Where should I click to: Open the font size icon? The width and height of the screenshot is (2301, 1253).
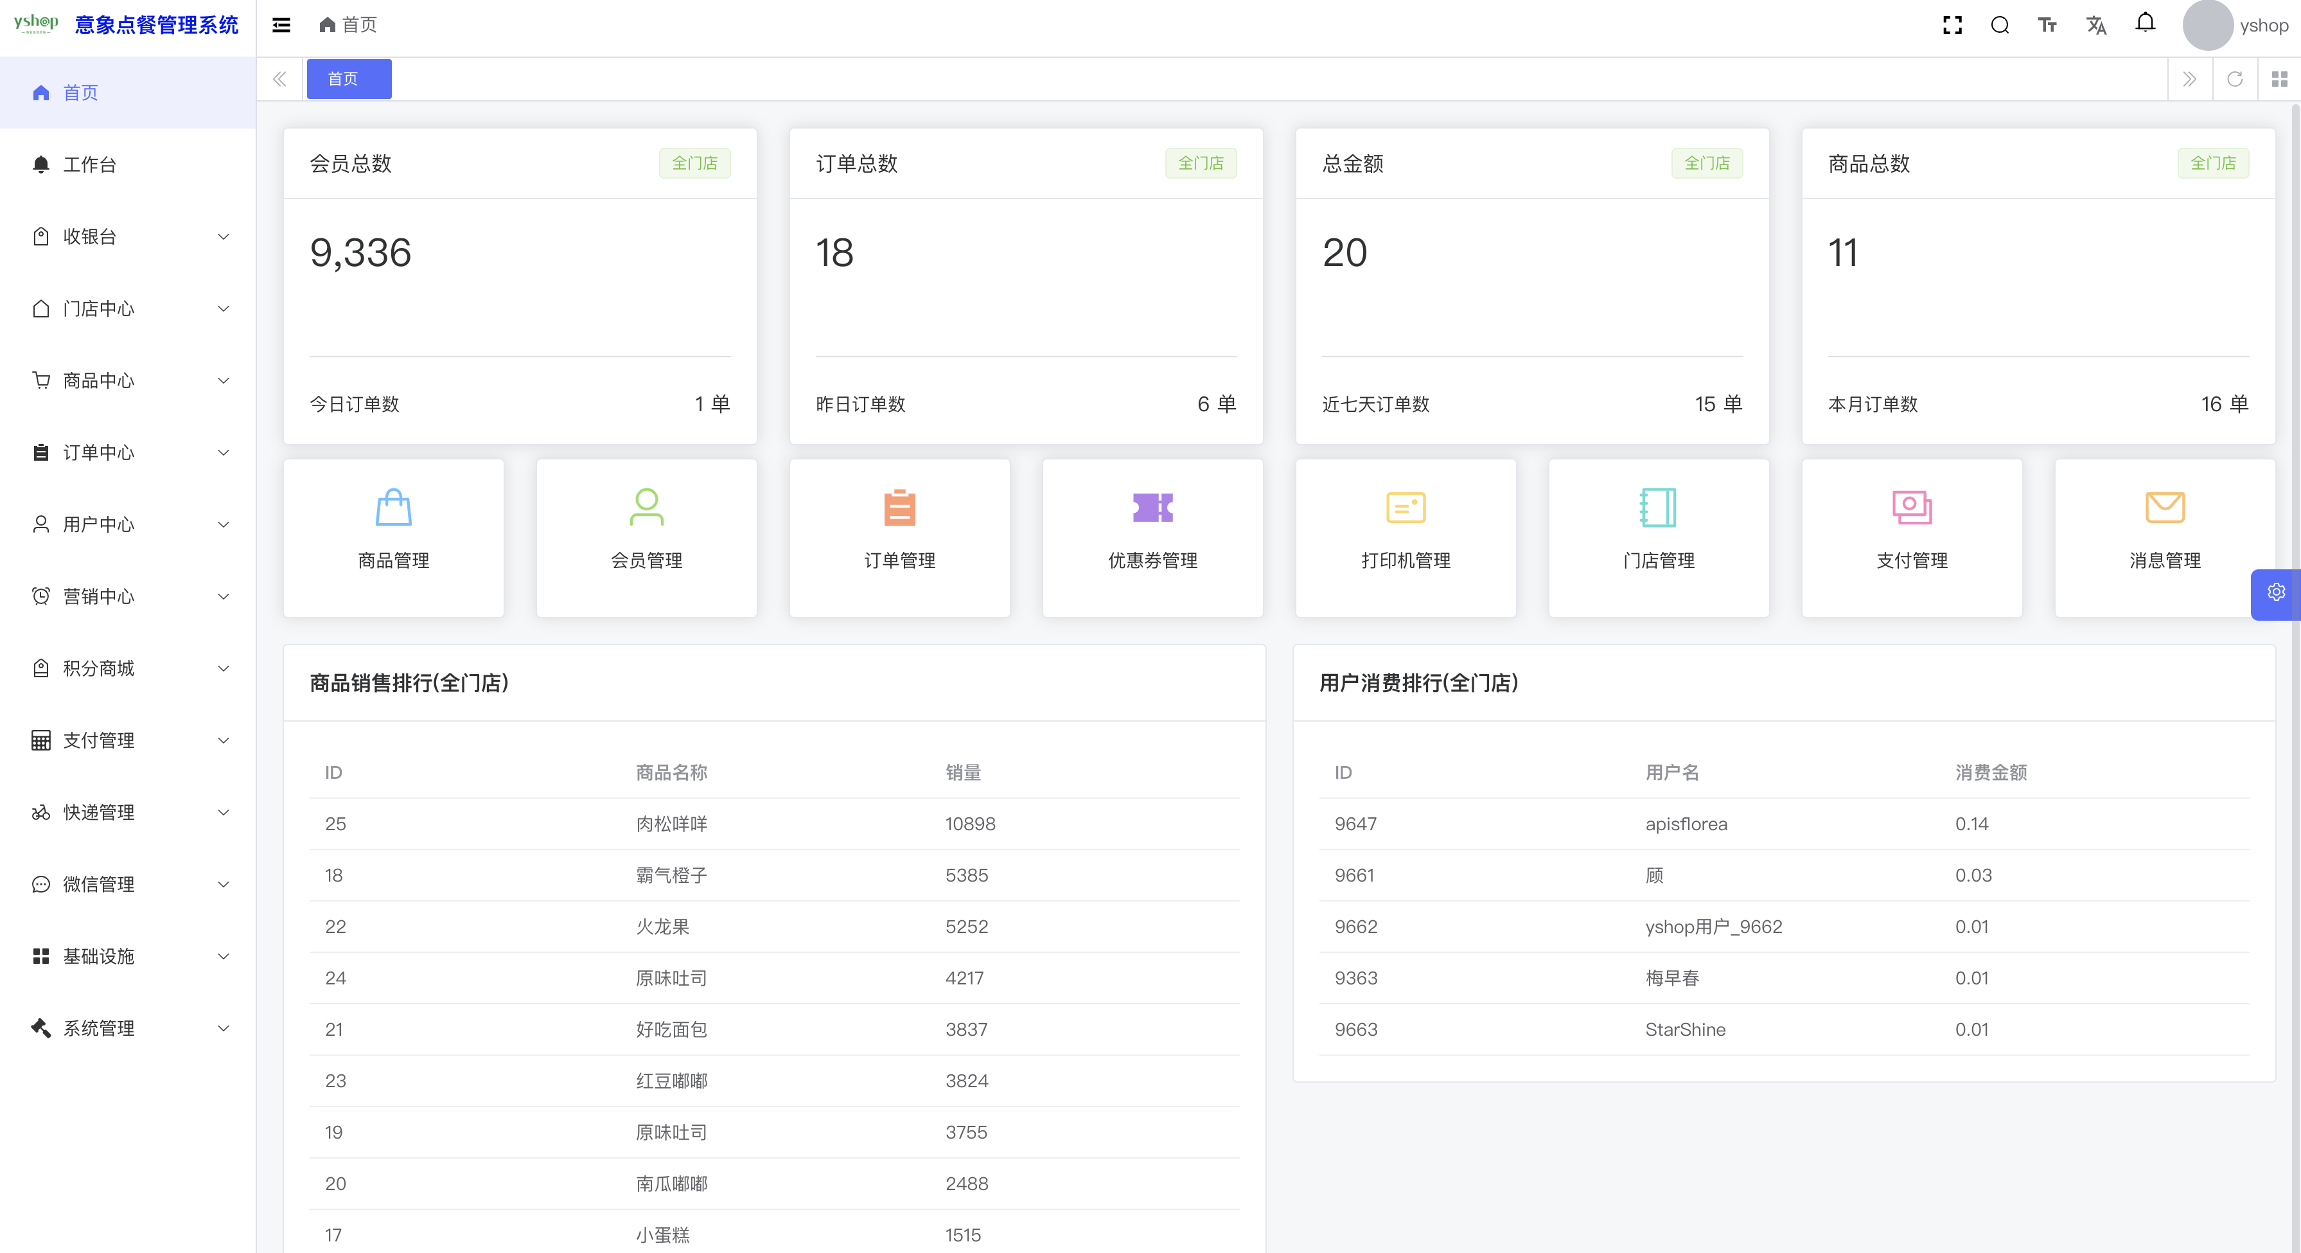coord(2047,25)
